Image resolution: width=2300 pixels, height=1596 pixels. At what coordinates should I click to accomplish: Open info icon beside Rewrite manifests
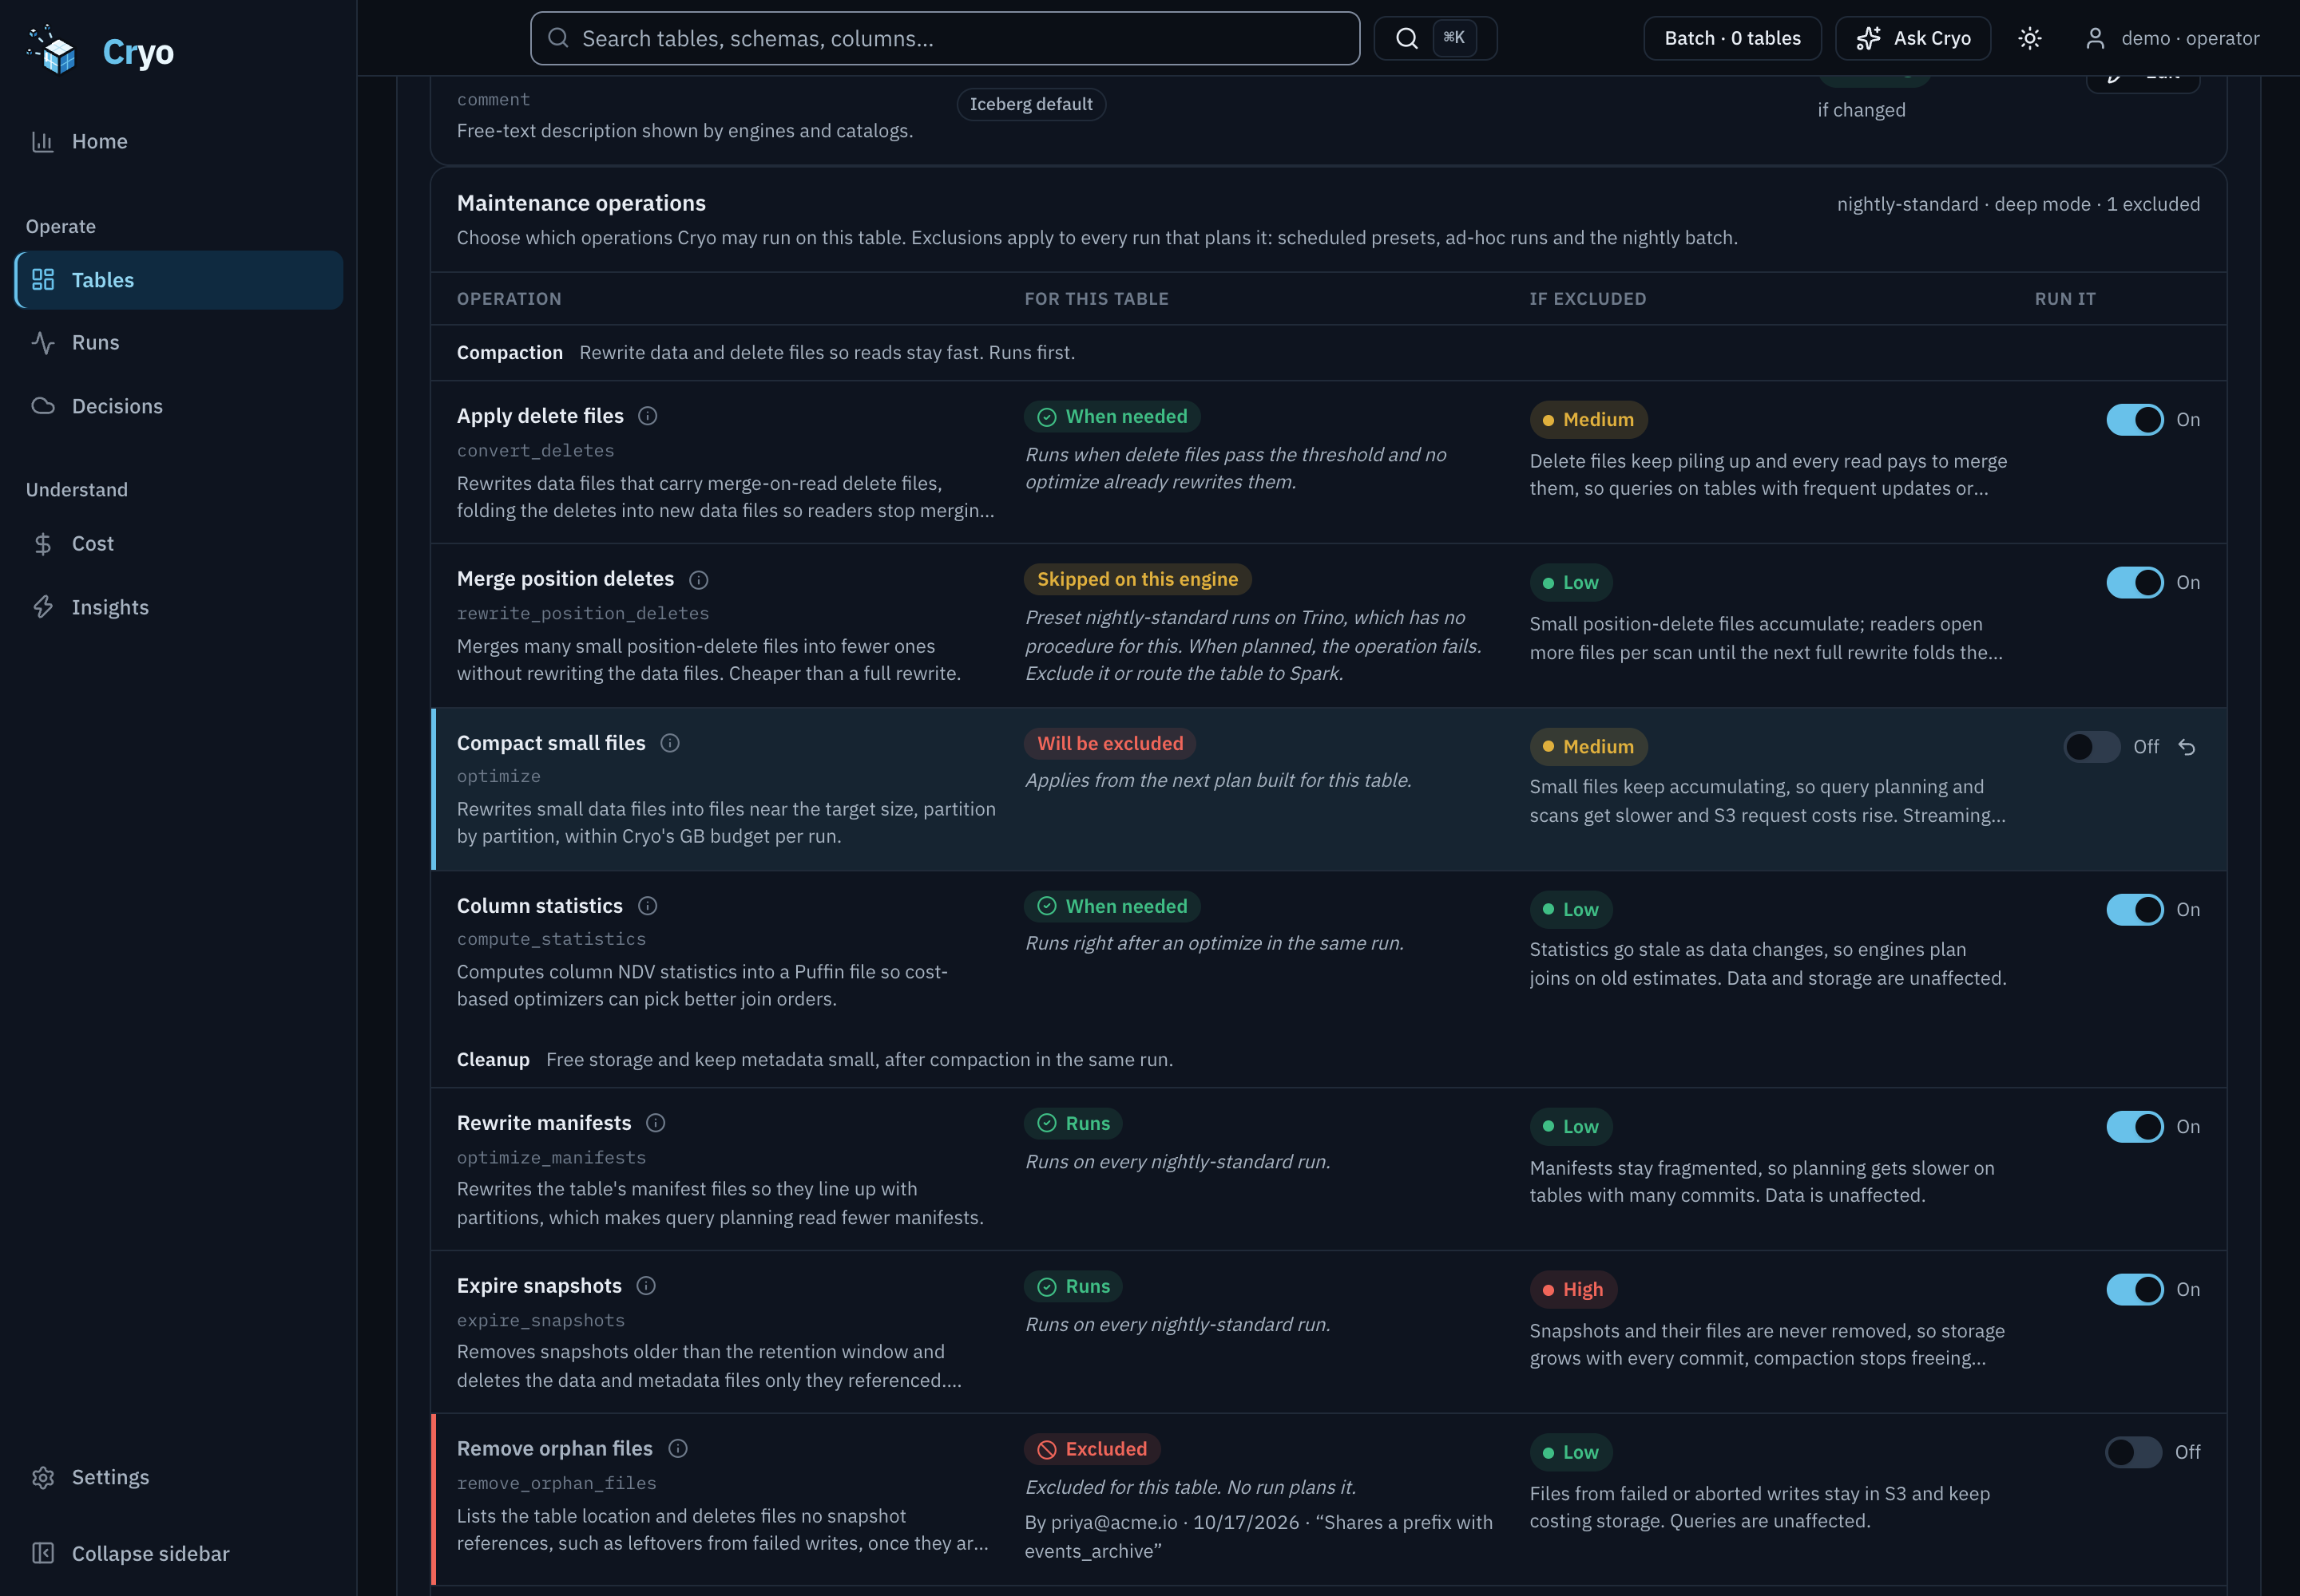tap(656, 1123)
